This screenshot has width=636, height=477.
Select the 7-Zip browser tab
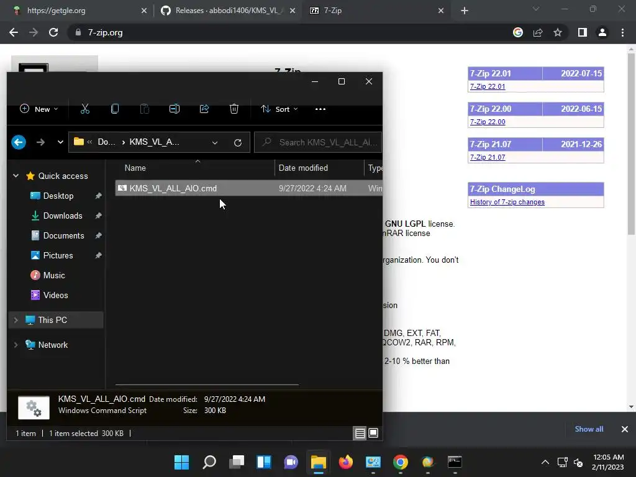click(x=375, y=11)
